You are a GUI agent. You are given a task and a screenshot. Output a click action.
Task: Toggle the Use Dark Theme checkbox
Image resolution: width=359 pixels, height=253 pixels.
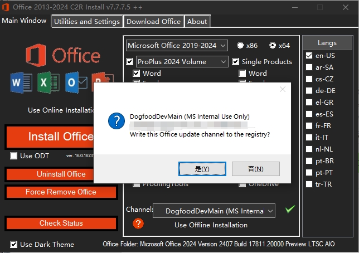(x=13, y=244)
